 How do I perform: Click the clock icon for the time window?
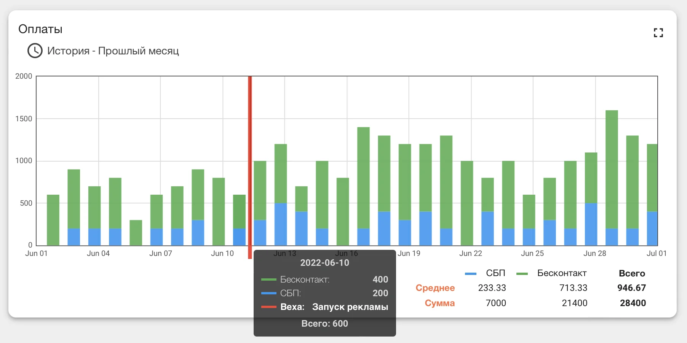point(35,51)
